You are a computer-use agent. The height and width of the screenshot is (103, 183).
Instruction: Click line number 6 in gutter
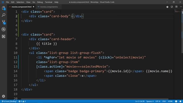(16, 35)
